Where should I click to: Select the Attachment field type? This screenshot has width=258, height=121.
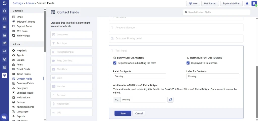(x=72, y=104)
